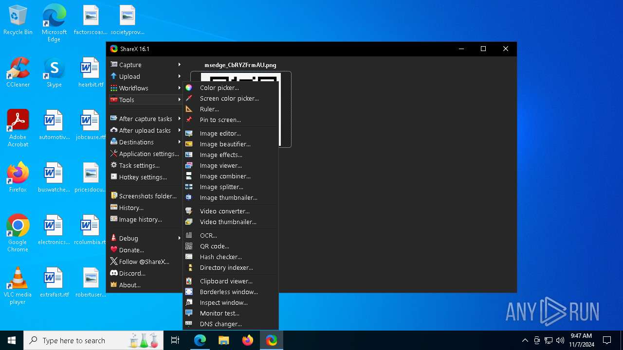Open File Explorer from taskbar
The image size is (623, 350).
point(224,340)
